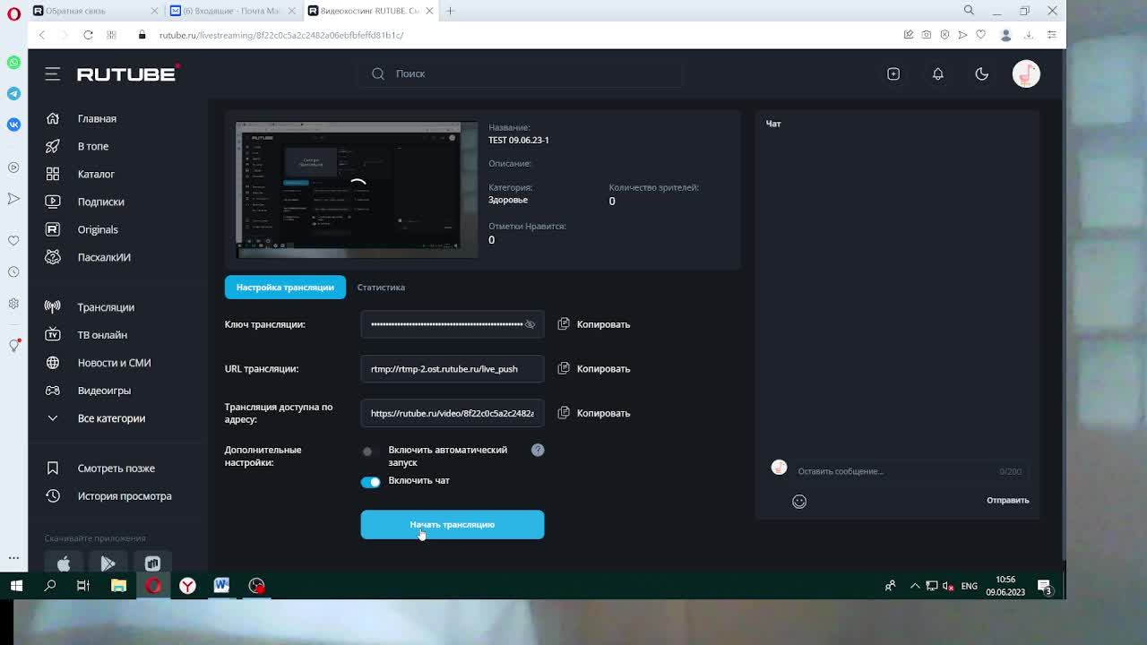Select the Настройка трансляции tab
This screenshot has width=1147, height=645.
click(285, 288)
